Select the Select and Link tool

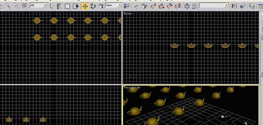tap(9, 6)
